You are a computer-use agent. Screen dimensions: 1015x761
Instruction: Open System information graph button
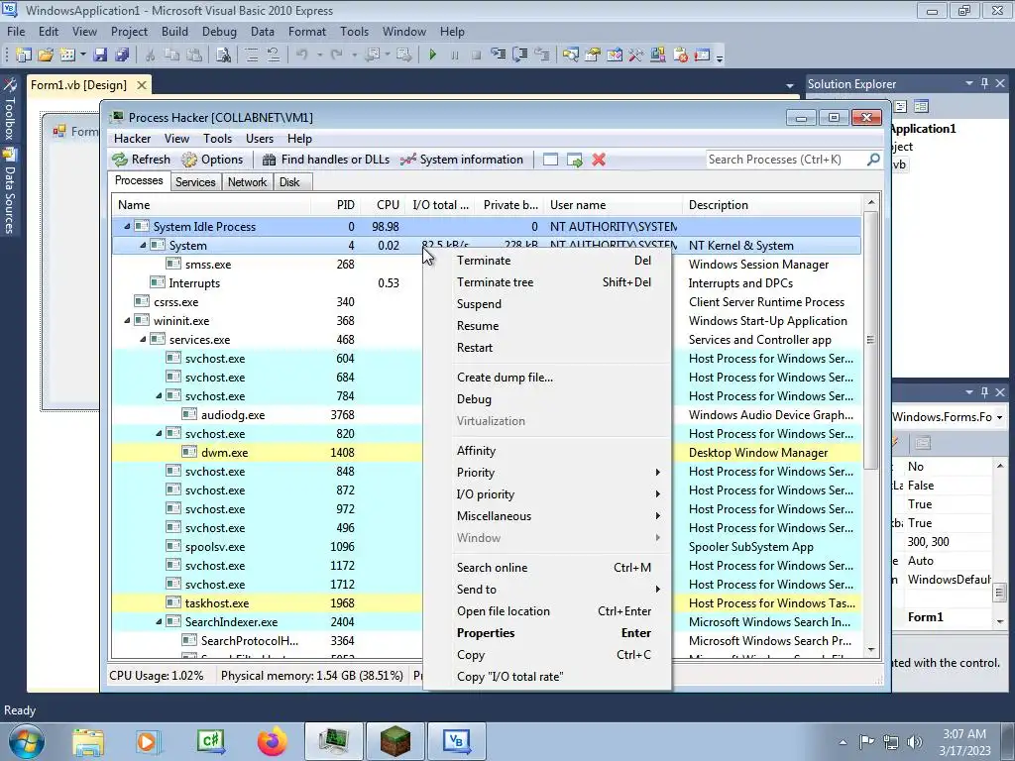pos(462,160)
